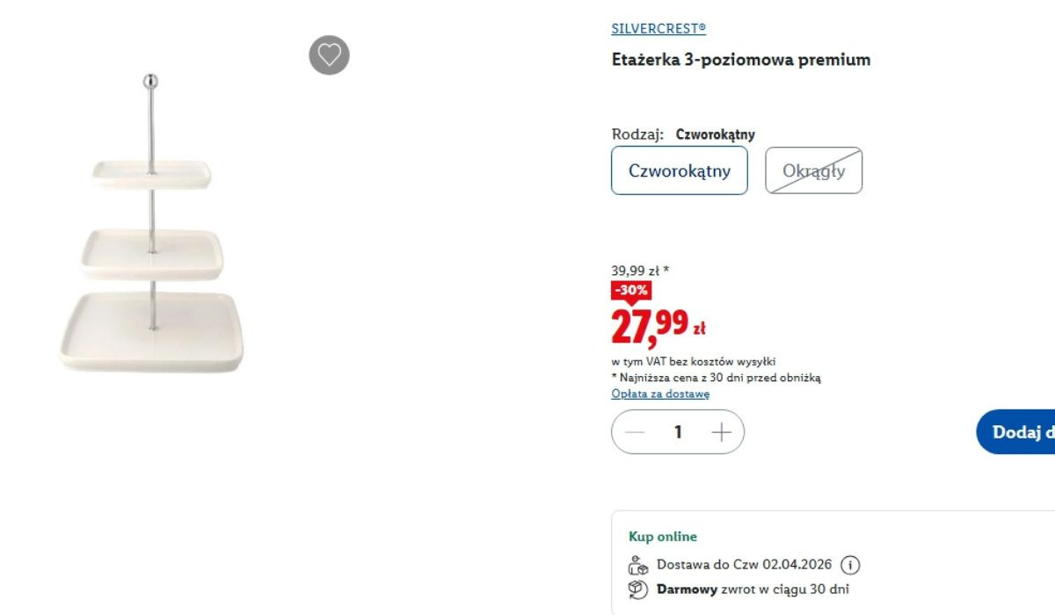Click the quantity input field
This screenshot has width=1055, height=615.
tap(678, 432)
